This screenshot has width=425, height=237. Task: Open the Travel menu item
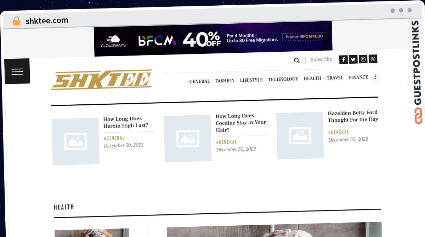tap(335, 78)
